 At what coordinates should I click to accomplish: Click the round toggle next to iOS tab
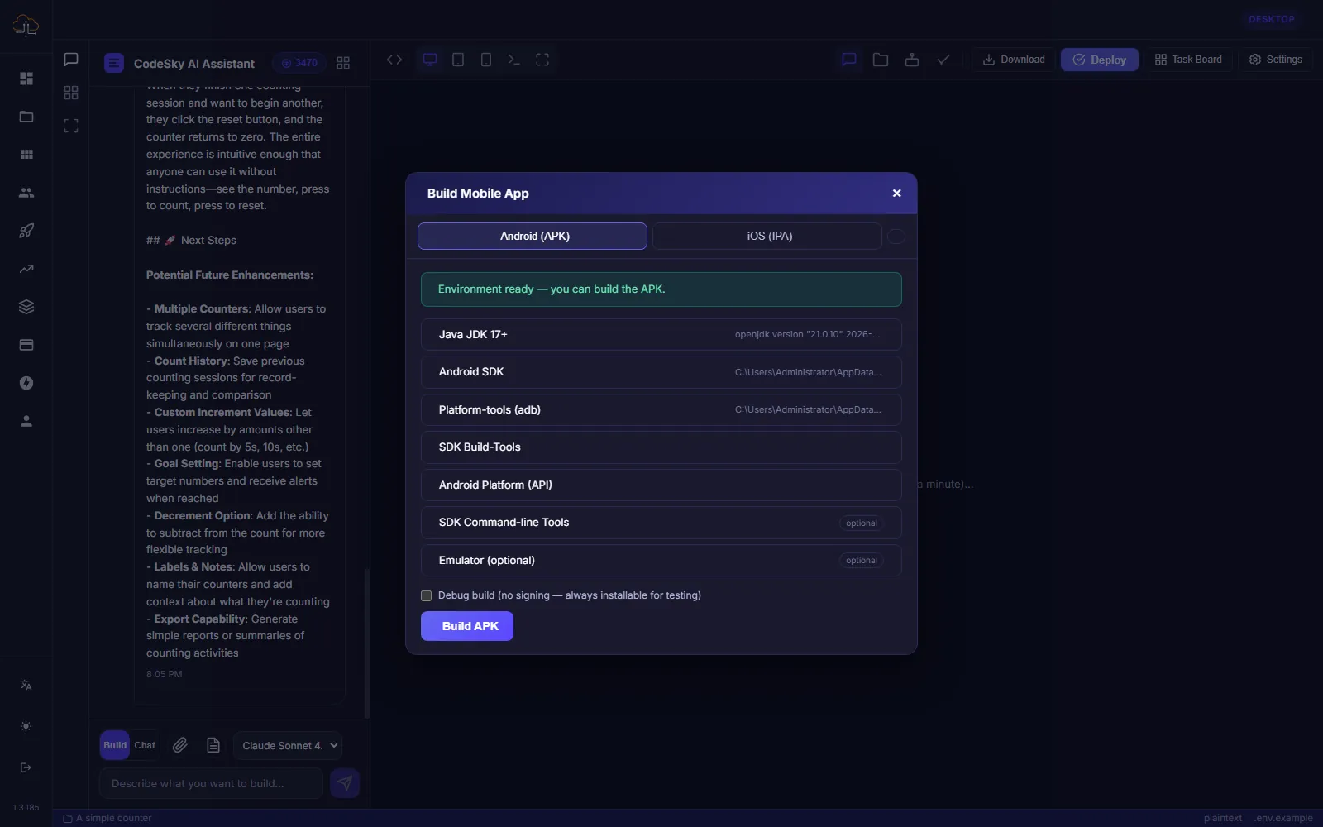coord(896,237)
